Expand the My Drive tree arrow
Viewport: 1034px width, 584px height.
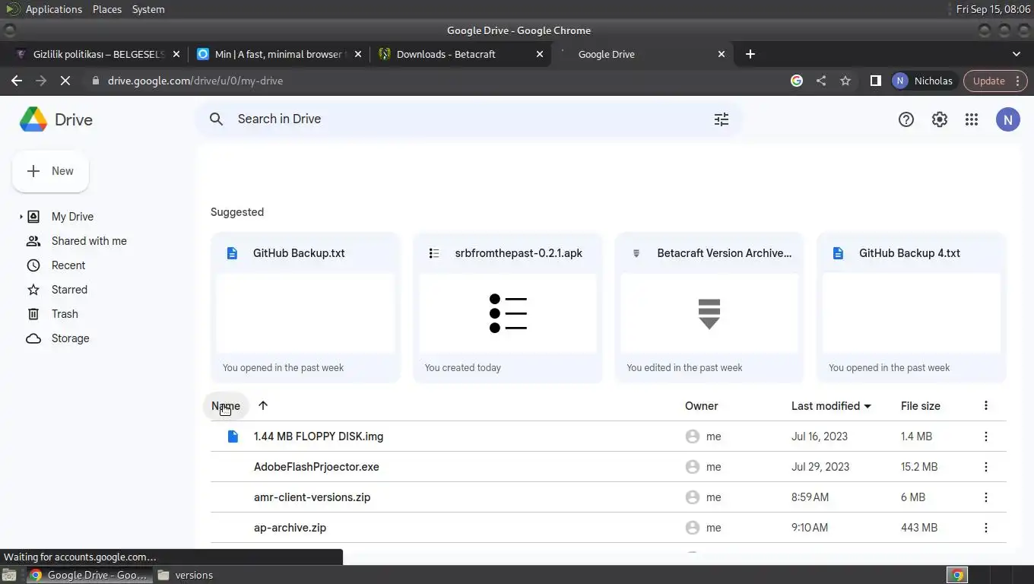coord(21,217)
